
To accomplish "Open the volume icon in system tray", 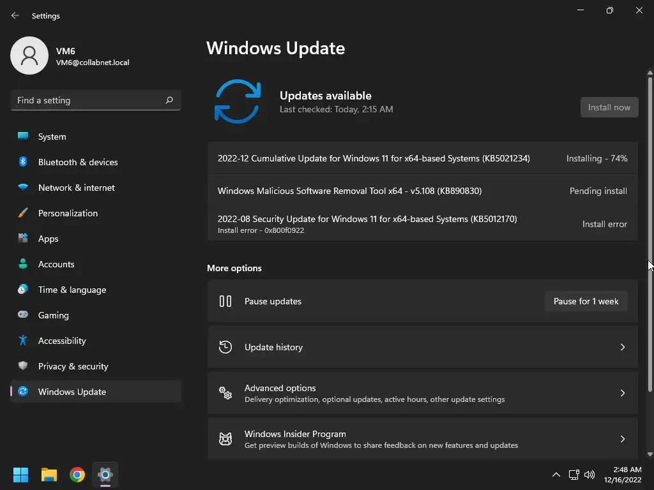I will tap(589, 475).
